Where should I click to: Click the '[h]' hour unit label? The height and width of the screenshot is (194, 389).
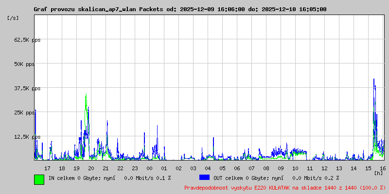[378, 173]
